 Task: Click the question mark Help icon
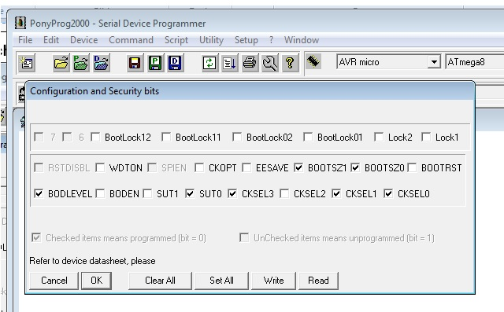(x=290, y=63)
